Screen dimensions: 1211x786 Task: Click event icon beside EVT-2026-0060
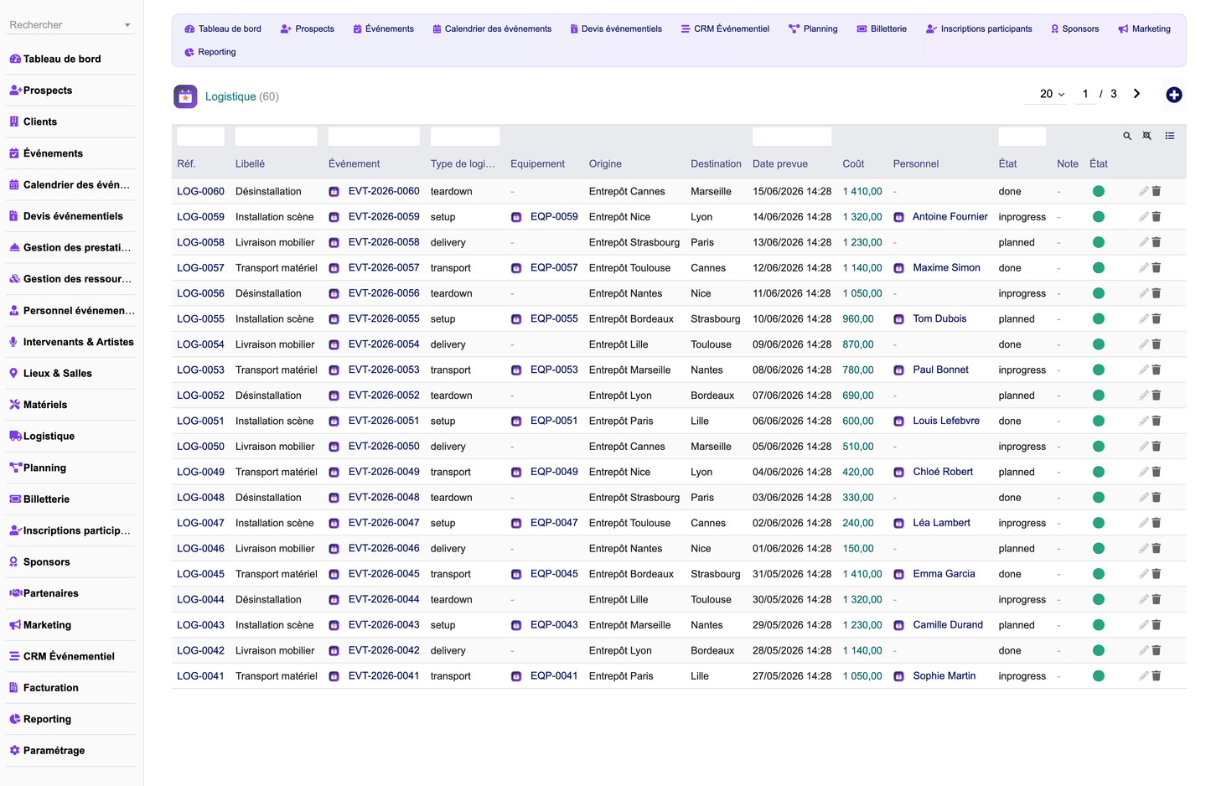(334, 192)
